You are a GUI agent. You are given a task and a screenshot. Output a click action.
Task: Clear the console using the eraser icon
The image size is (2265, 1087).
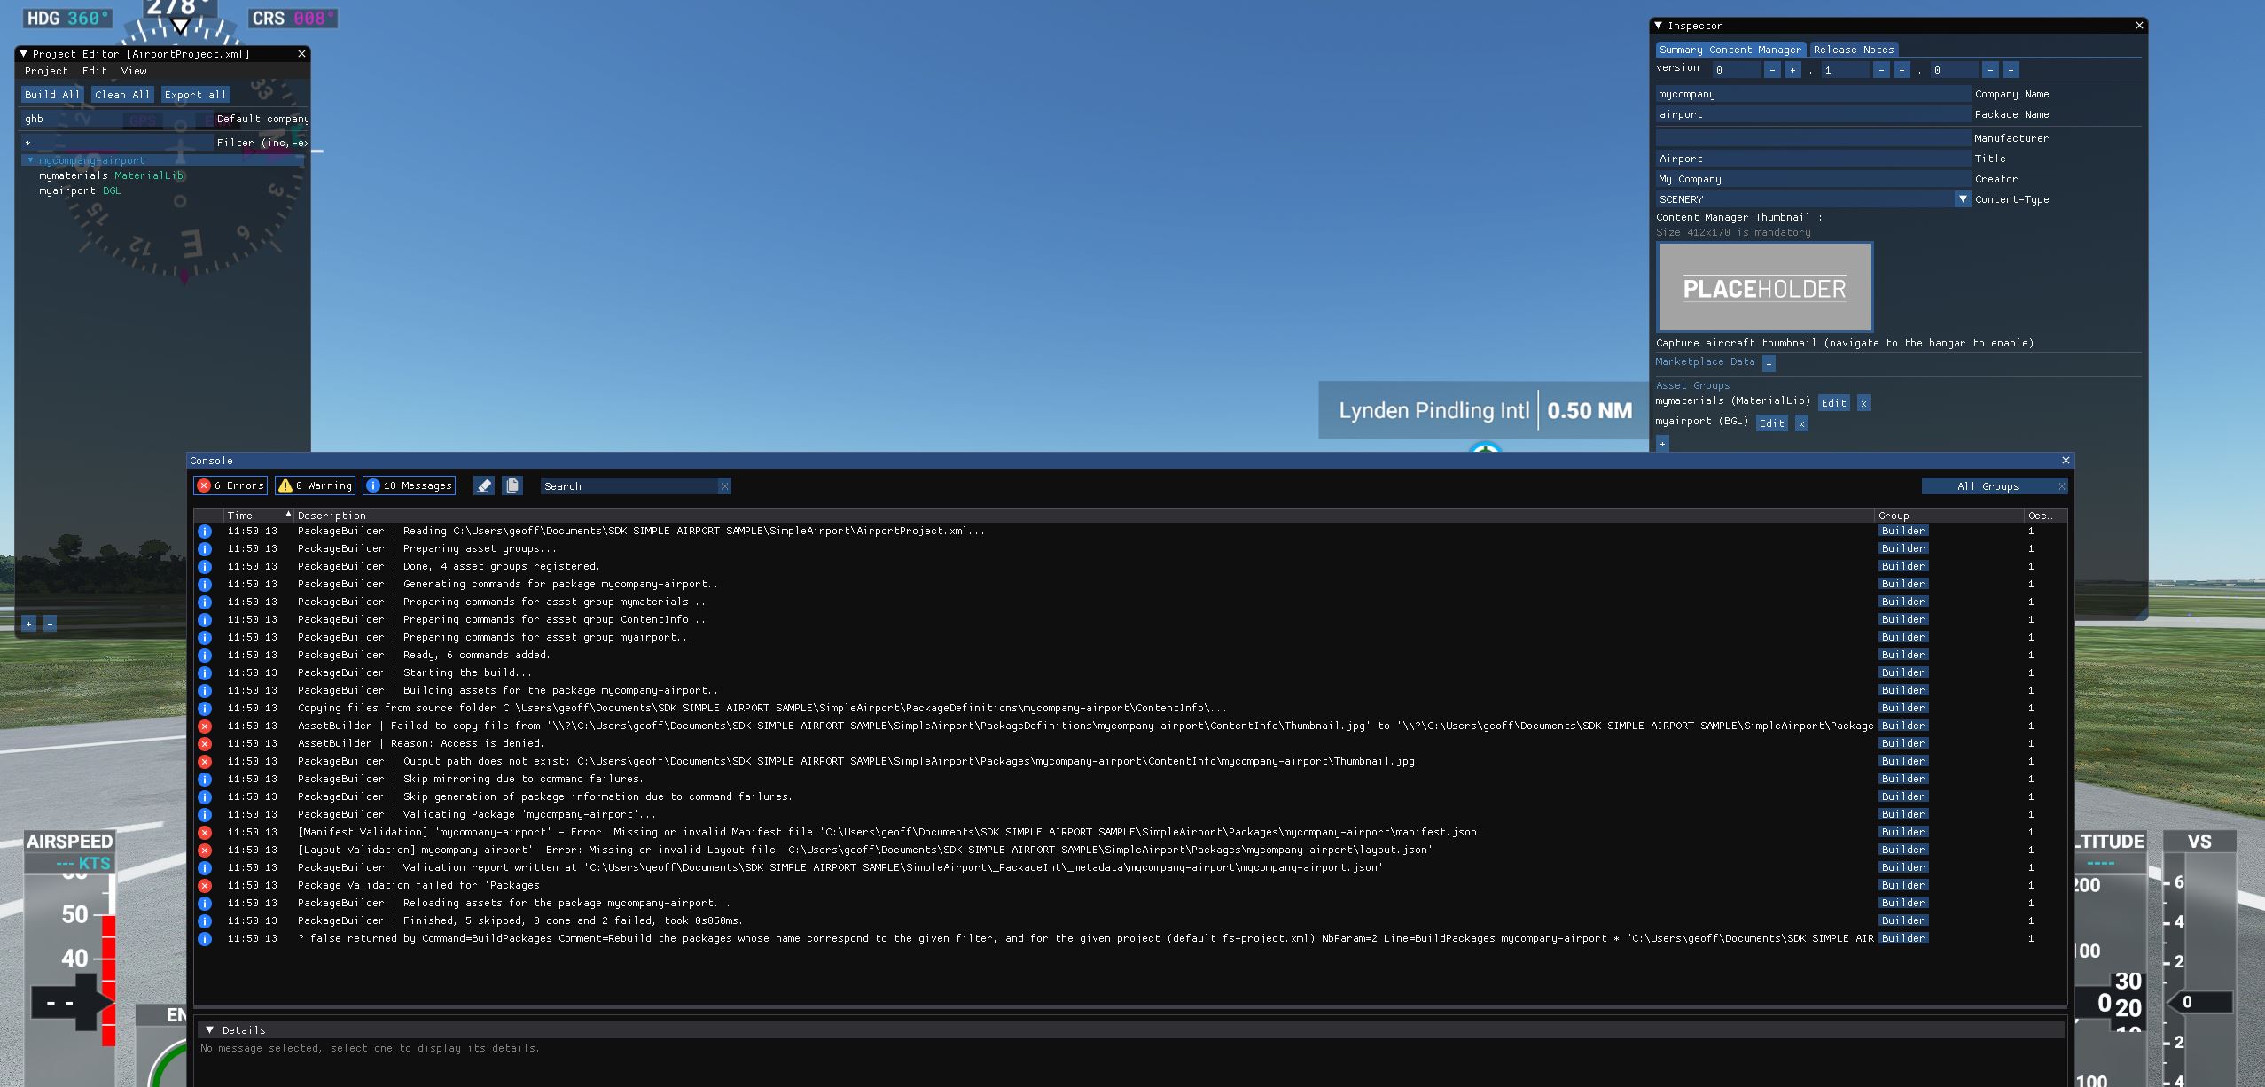pos(484,485)
